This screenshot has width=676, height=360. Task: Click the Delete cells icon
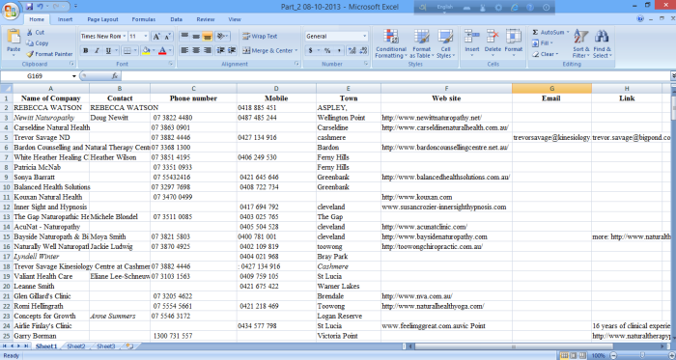click(x=493, y=43)
